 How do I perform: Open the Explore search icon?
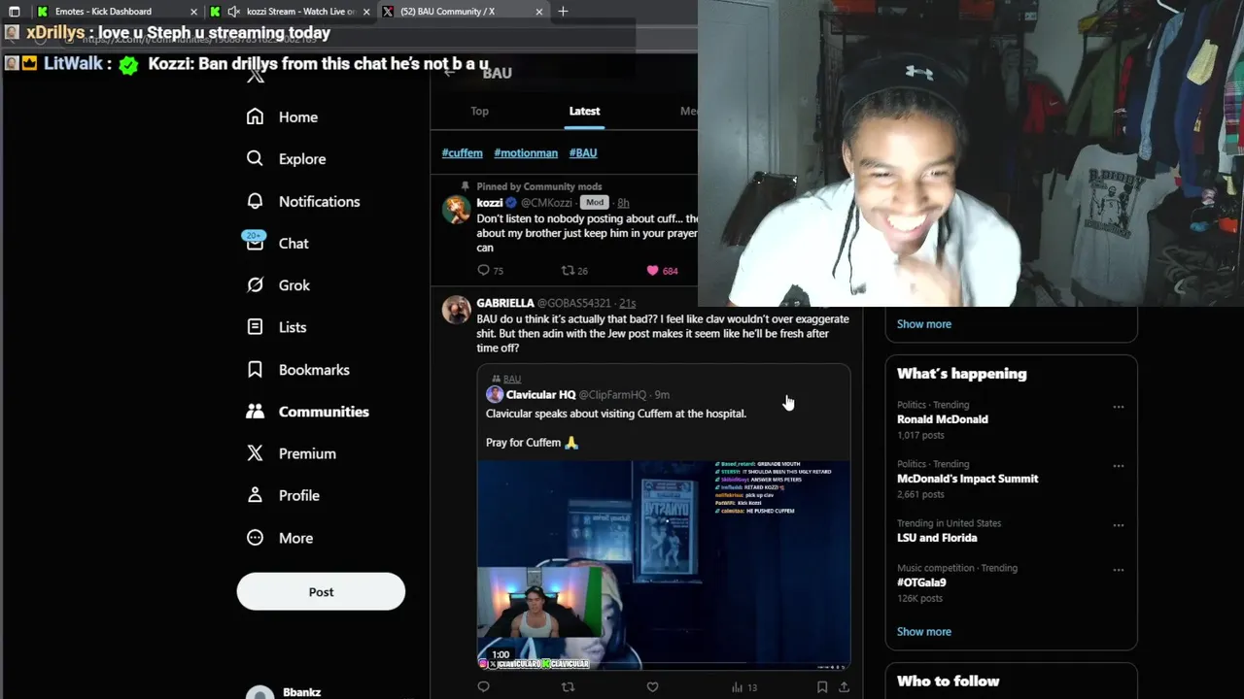255,158
